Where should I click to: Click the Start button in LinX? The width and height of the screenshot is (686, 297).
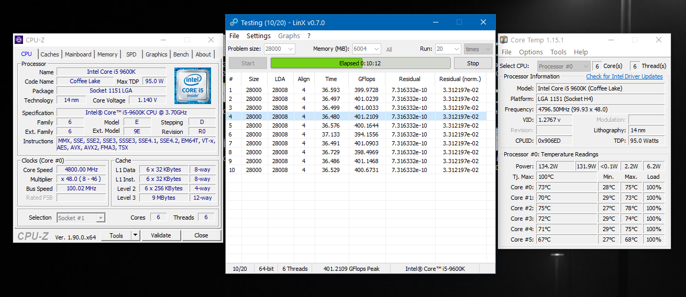(248, 63)
